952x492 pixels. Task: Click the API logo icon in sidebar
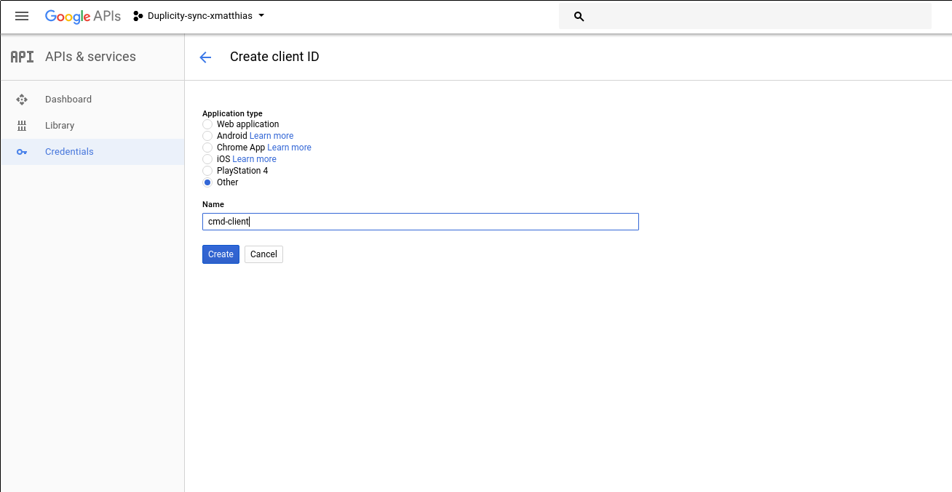pos(23,57)
